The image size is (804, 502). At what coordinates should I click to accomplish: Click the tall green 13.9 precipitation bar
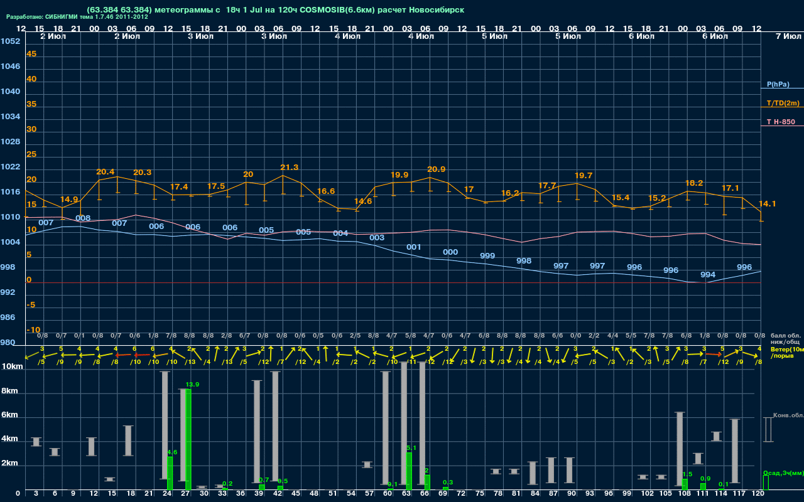[x=188, y=440]
